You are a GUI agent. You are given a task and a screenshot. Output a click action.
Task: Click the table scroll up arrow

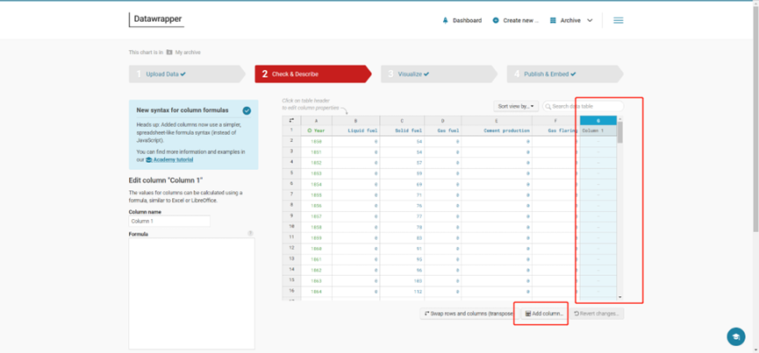coord(620,118)
